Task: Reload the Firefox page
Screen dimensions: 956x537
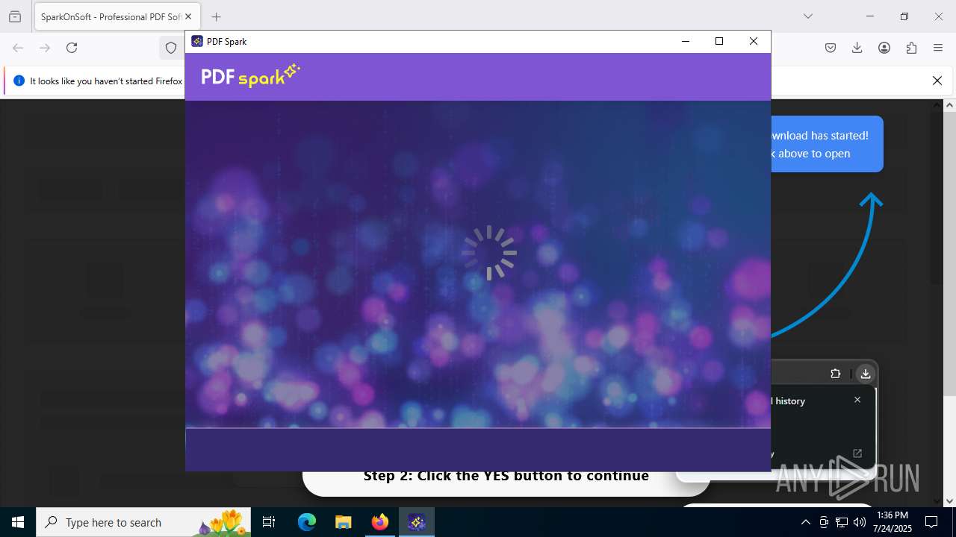Action: [72, 48]
